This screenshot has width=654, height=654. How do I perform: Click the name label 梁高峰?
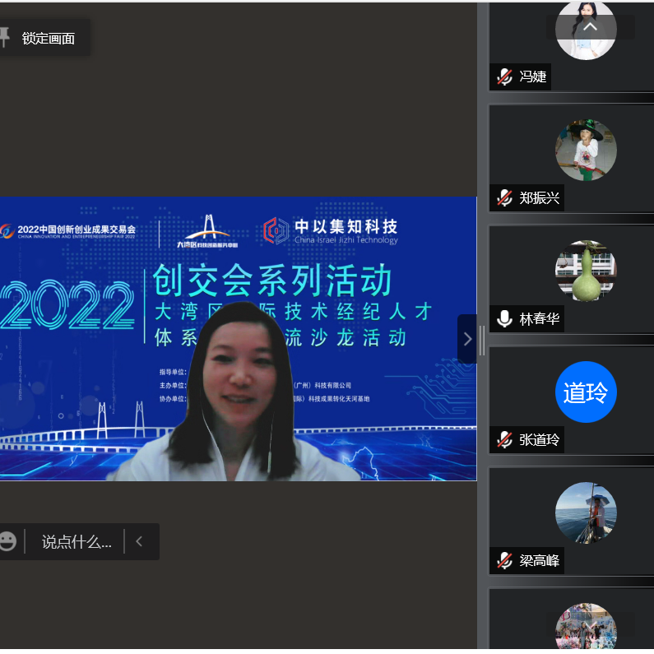pos(539,560)
